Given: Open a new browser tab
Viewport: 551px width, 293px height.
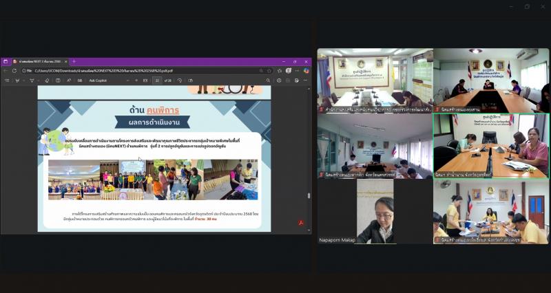Looking at the screenshot, I should coord(74,61).
